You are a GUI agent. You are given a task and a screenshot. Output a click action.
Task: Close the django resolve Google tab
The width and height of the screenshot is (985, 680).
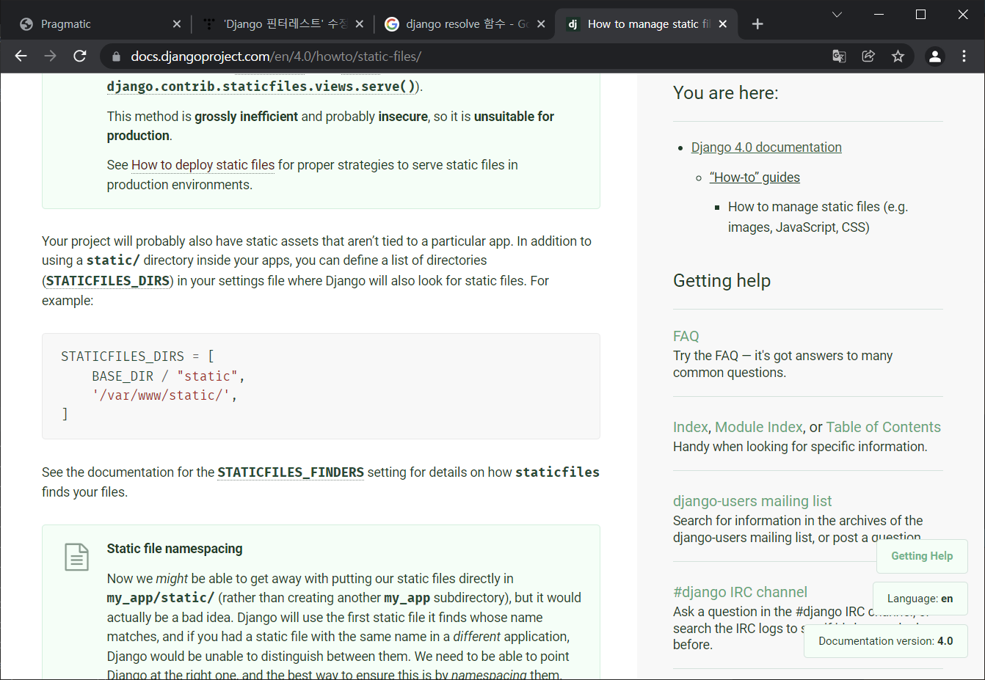(x=541, y=24)
